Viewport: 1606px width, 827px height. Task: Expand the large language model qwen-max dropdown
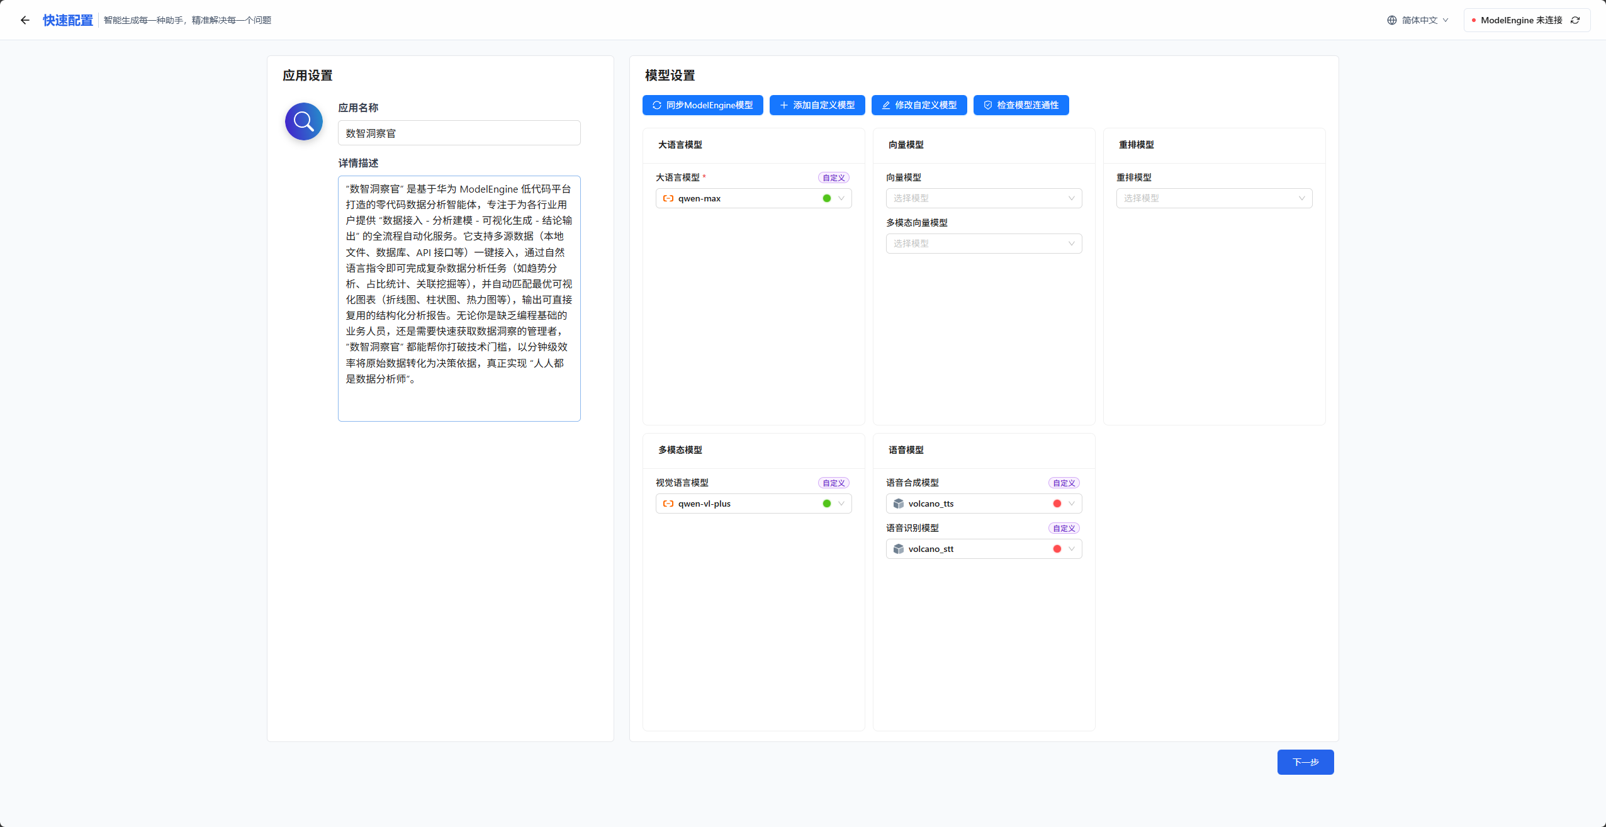(x=841, y=198)
